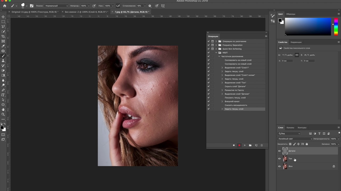Pick a color in the color field

click(x=308, y=27)
